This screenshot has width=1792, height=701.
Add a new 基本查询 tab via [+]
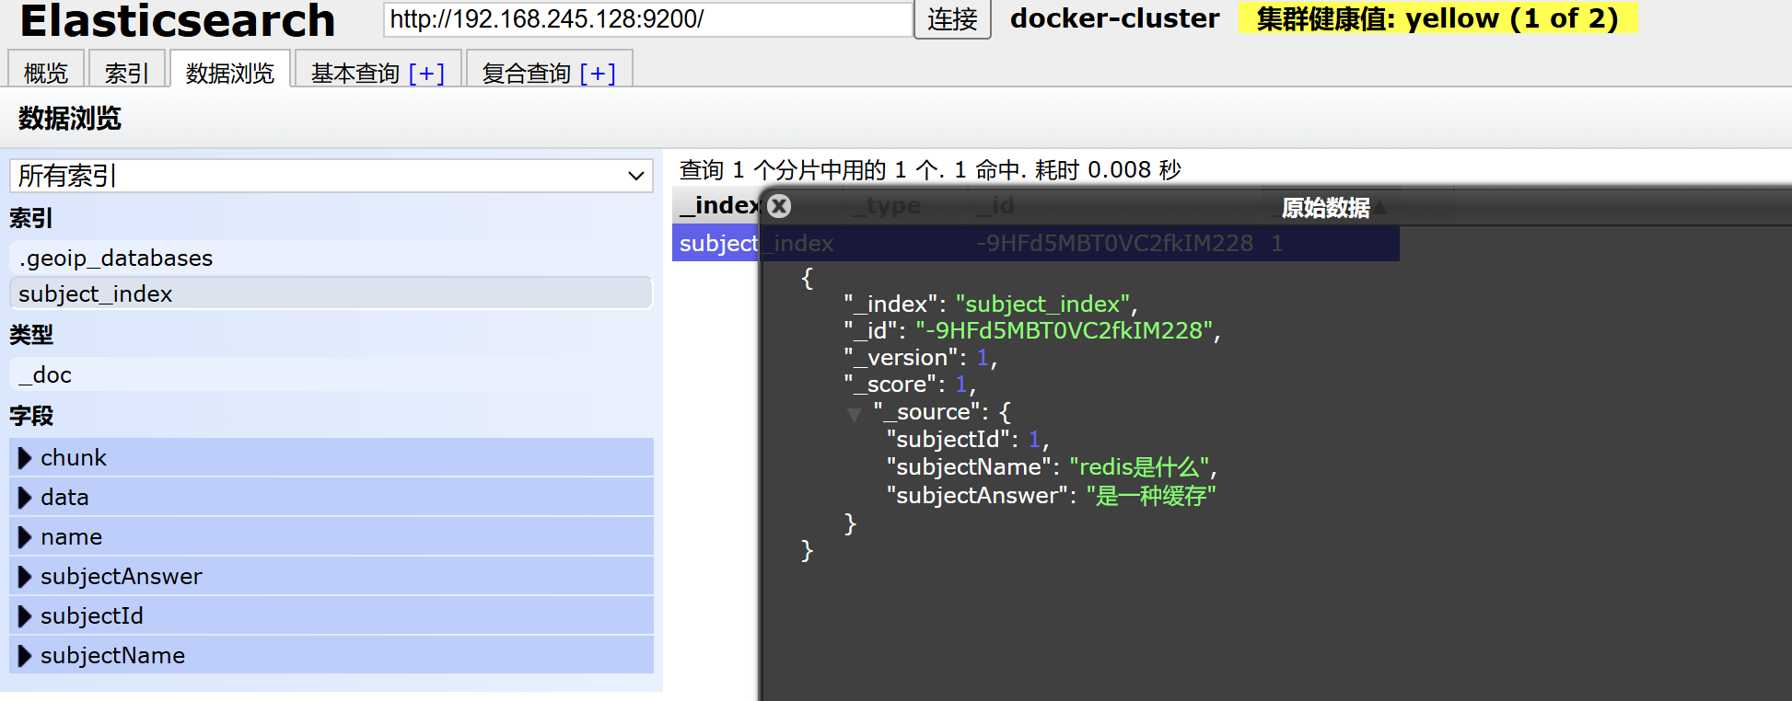pyautogui.click(x=426, y=74)
